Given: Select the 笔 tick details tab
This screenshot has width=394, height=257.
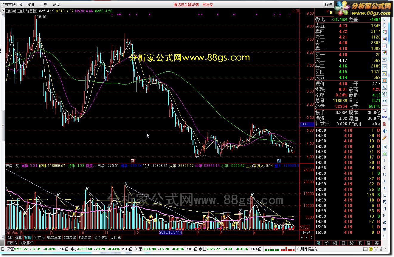Looking at the screenshot, I should [319, 243].
